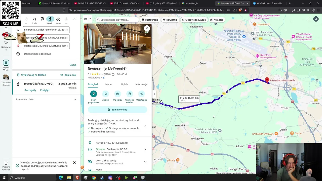Click the MAGNIFICO restaurant marker on map
The height and width of the screenshot is (181, 322).
255,24
